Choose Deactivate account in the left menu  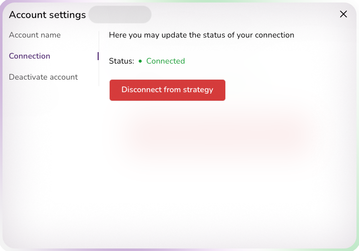pos(44,77)
